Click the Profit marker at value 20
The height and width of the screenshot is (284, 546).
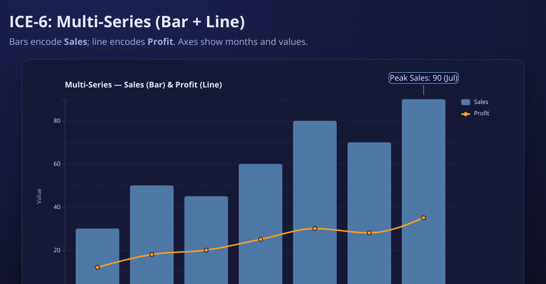206,250
